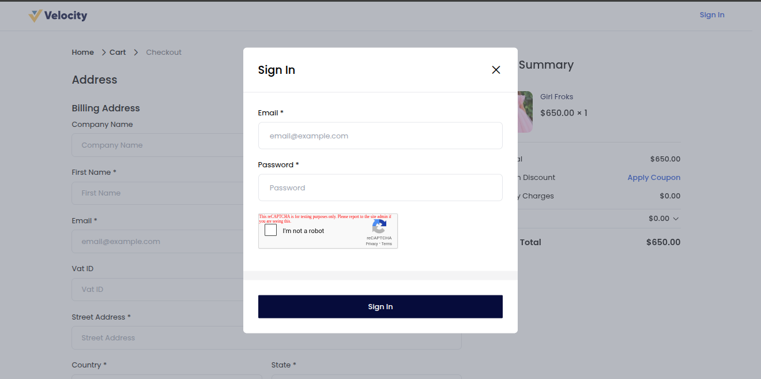Image resolution: width=761 pixels, height=379 pixels.
Task: Click the Company Name input field
Action: pyautogui.click(x=157, y=145)
